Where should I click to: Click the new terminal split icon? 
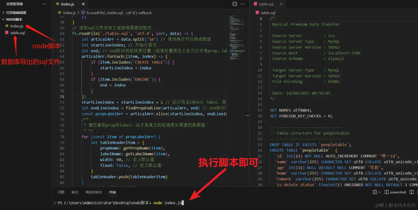point(375,192)
